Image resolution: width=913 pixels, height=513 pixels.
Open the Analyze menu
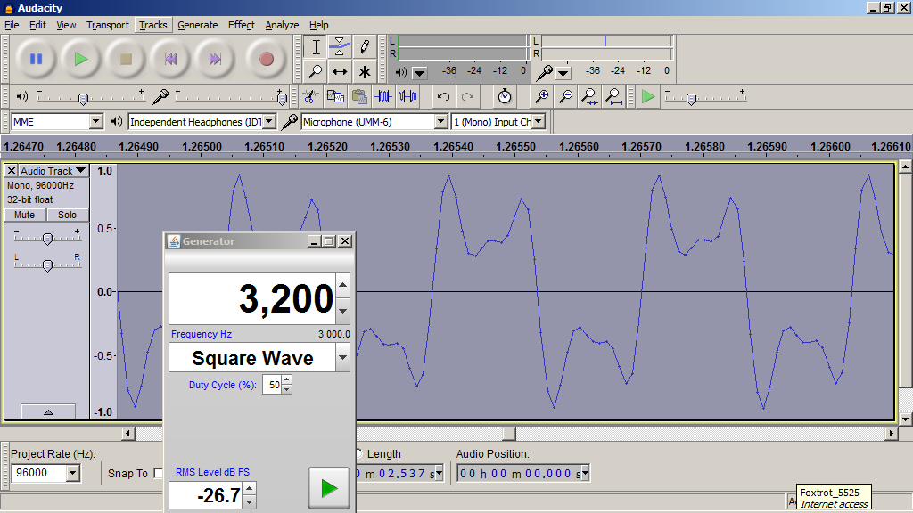(x=282, y=25)
